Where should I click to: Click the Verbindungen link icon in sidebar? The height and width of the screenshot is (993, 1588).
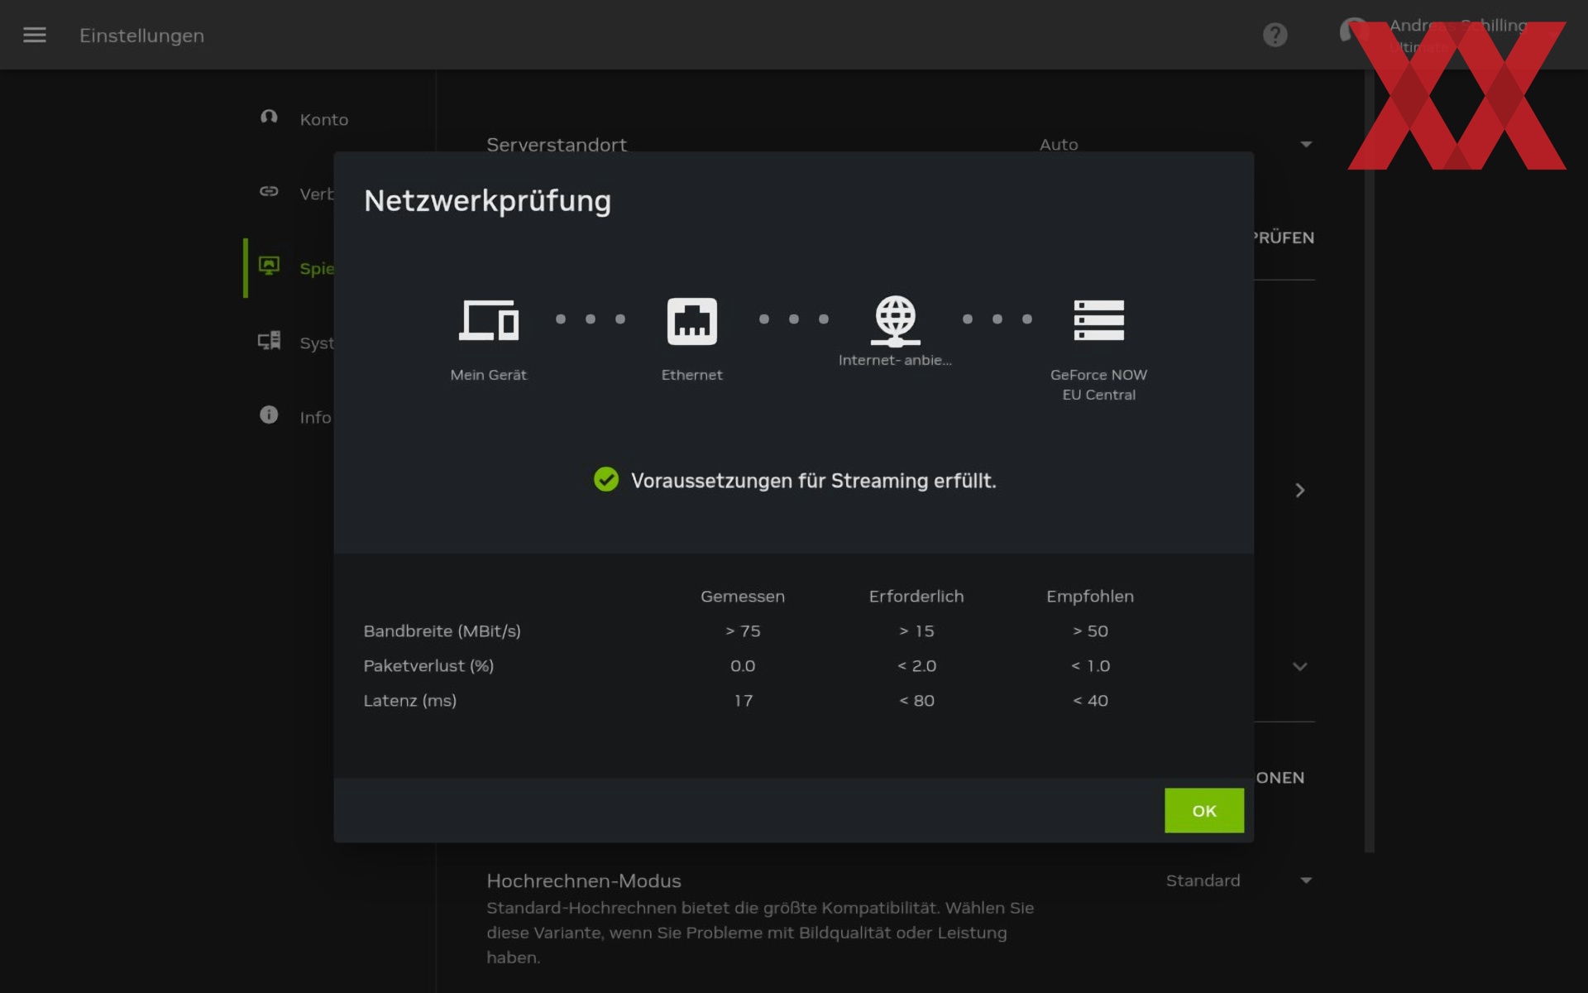pos(269,191)
